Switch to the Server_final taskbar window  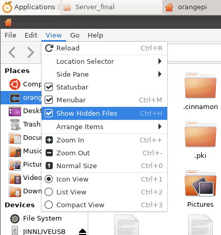coord(112,7)
